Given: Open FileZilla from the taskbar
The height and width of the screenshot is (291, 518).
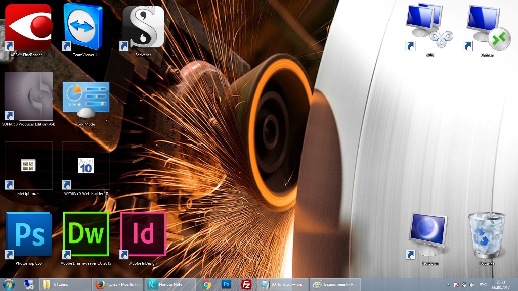Looking at the screenshot, I should (x=246, y=284).
